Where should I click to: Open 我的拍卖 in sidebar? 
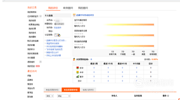32,21
